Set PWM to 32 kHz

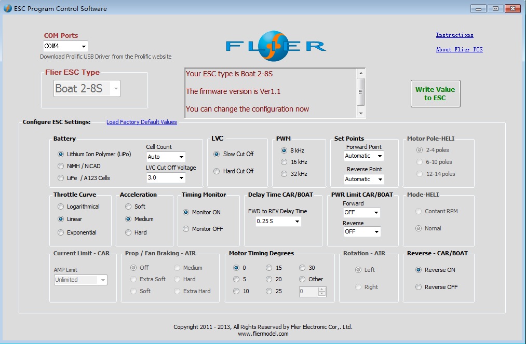click(294, 174)
